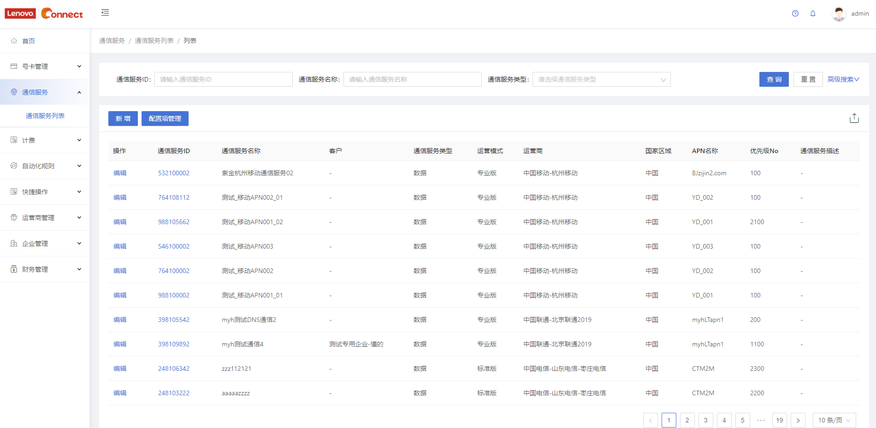Go to 首页 home in sidebar
Image resolution: width=876 pixels, height=428 pixels.
[29, 41]
